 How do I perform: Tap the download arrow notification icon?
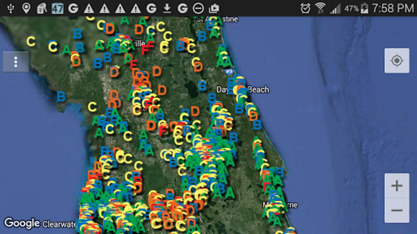point(167,8)
